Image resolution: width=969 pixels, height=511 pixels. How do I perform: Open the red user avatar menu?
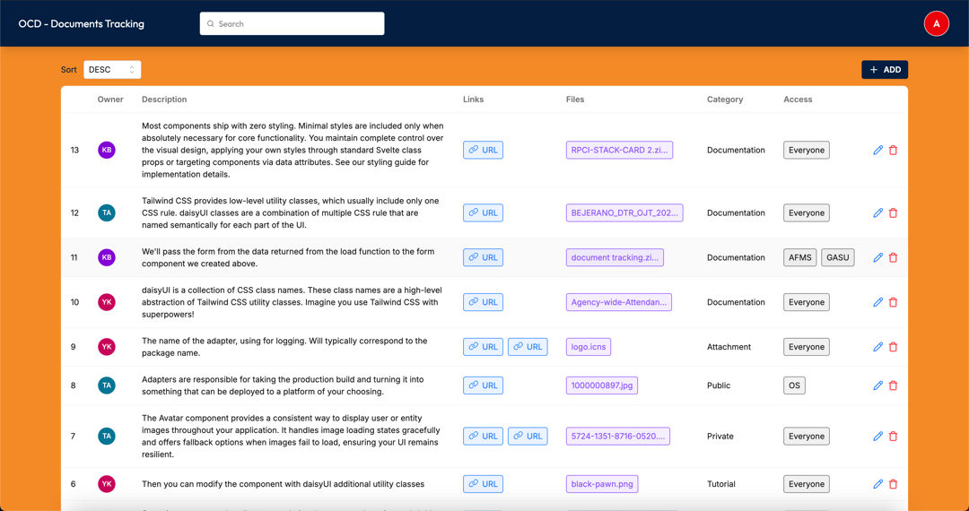tap(936, 23)
